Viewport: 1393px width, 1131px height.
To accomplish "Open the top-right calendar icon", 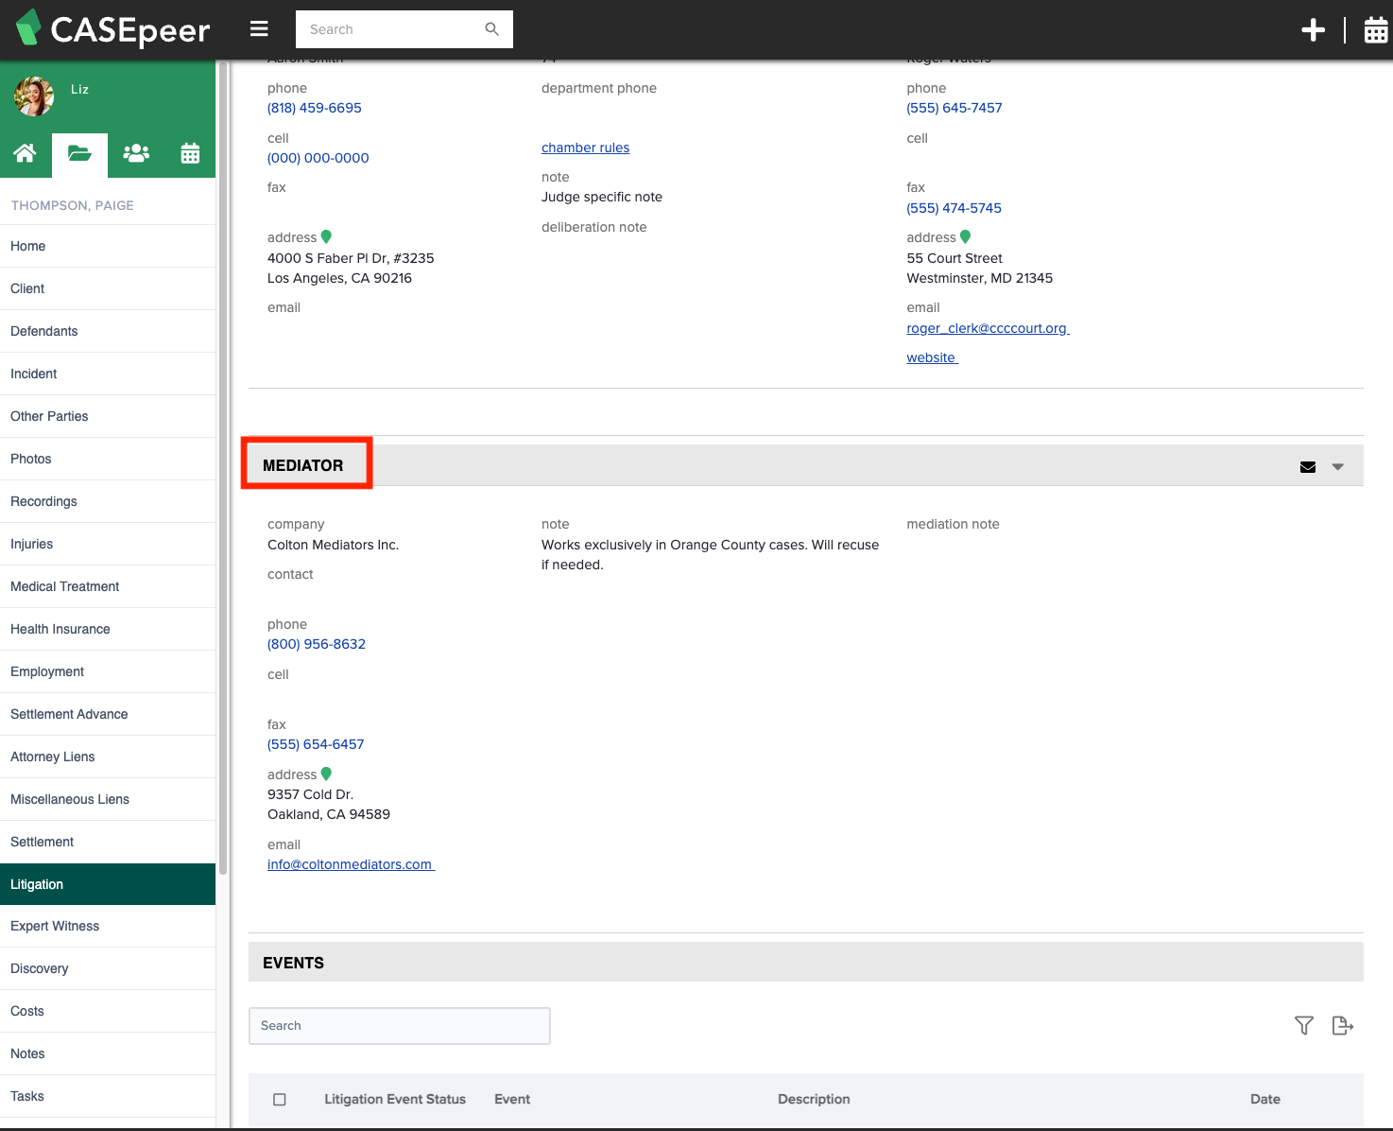I will pos(1376,30).
